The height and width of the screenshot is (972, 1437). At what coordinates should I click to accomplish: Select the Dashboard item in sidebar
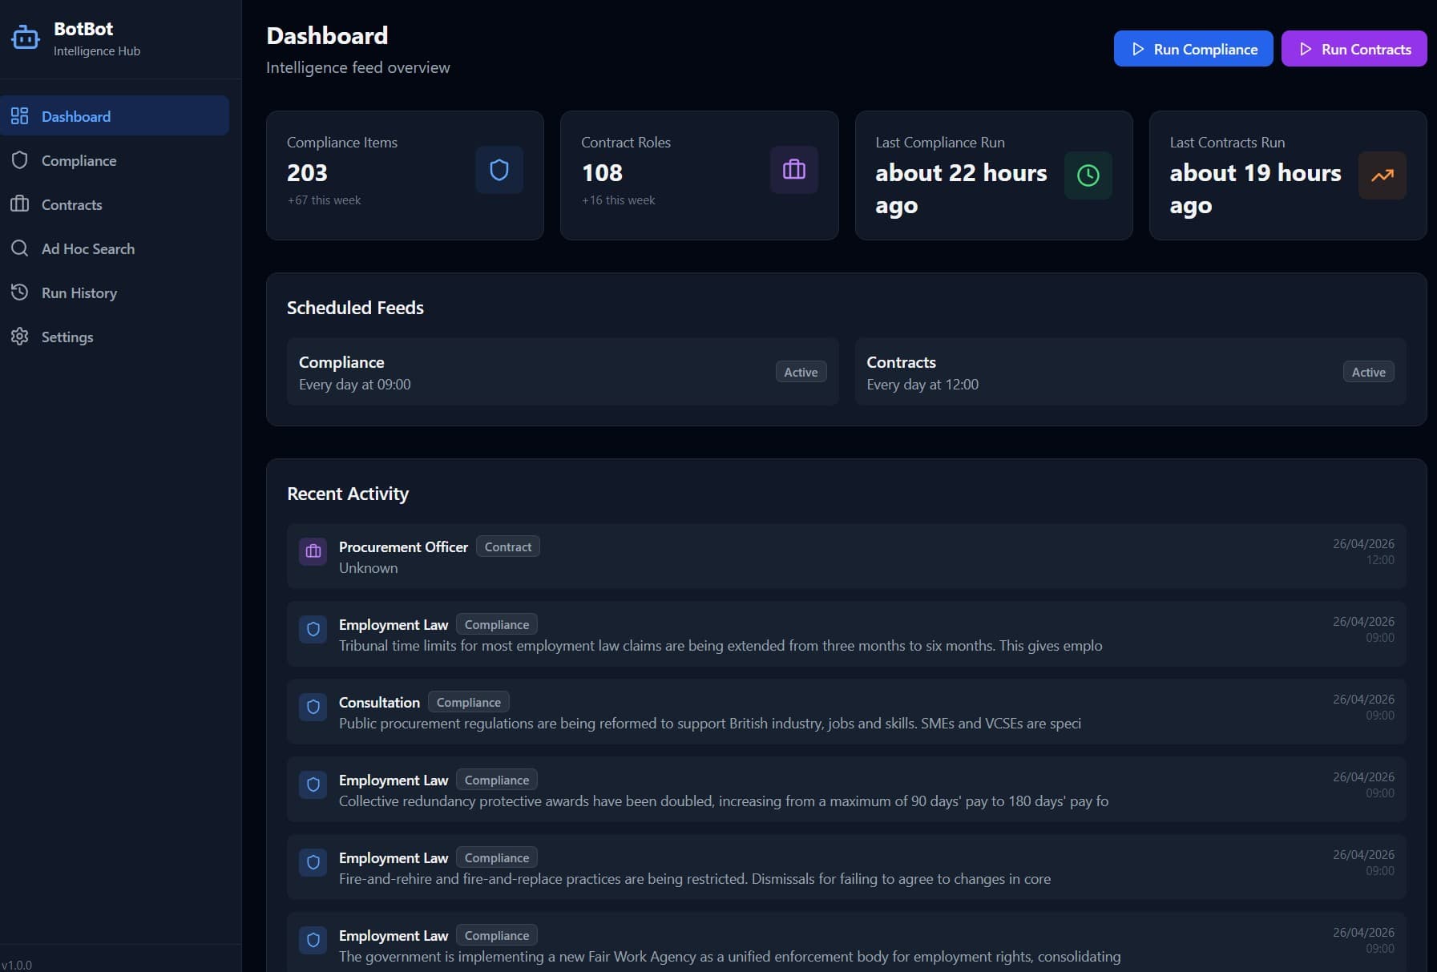(x=75, y=116)
